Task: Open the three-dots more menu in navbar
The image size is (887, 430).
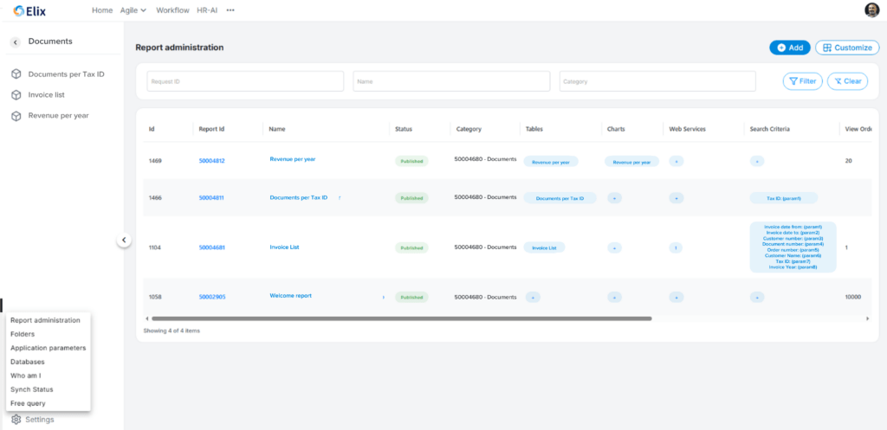Action: coord(230,10)
